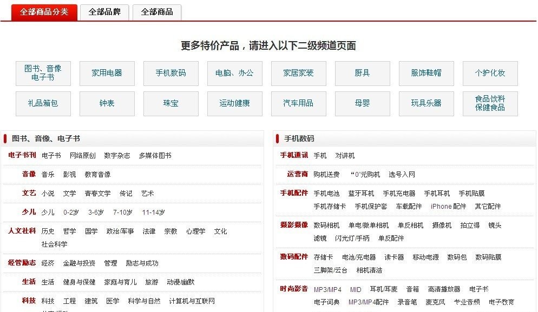
Task: Click the 手机配件 category heading
Action: click(294, 193)
